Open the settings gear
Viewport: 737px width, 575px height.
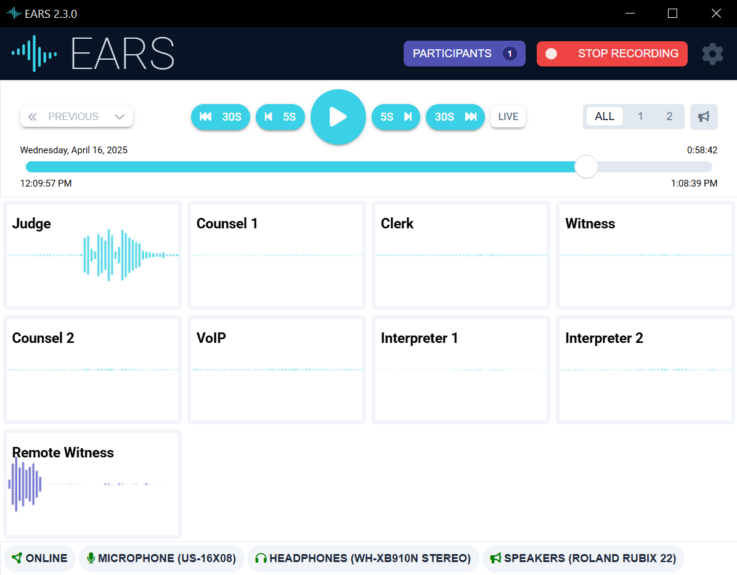[712, 54]
